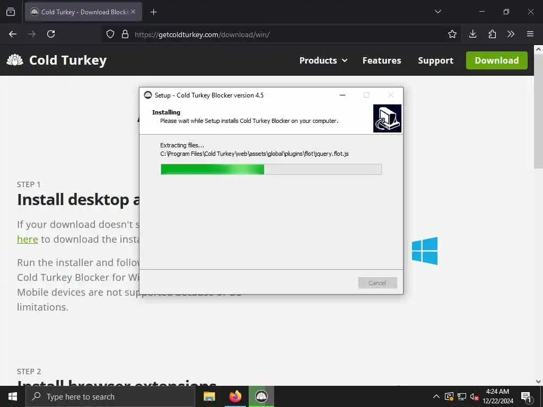Click the scrollbar down arrow

[538, 382]
